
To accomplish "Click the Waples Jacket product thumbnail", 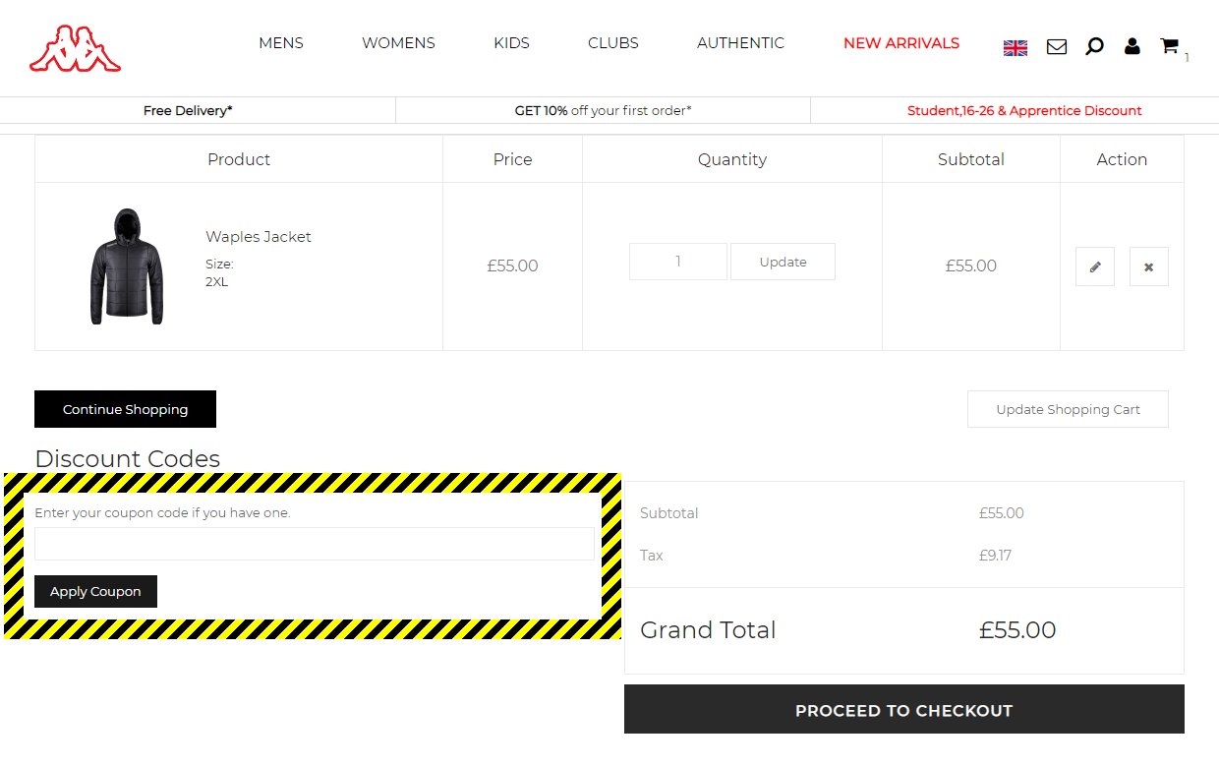I will click(126, 266).
